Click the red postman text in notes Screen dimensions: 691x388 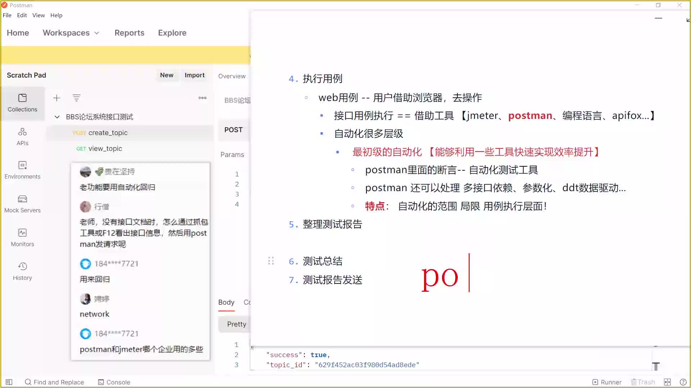point(530,116)
